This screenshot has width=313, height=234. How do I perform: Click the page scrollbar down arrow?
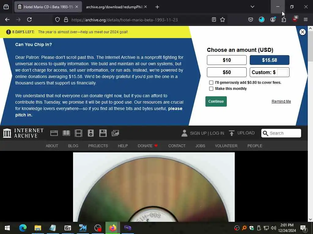coord(310,219)
